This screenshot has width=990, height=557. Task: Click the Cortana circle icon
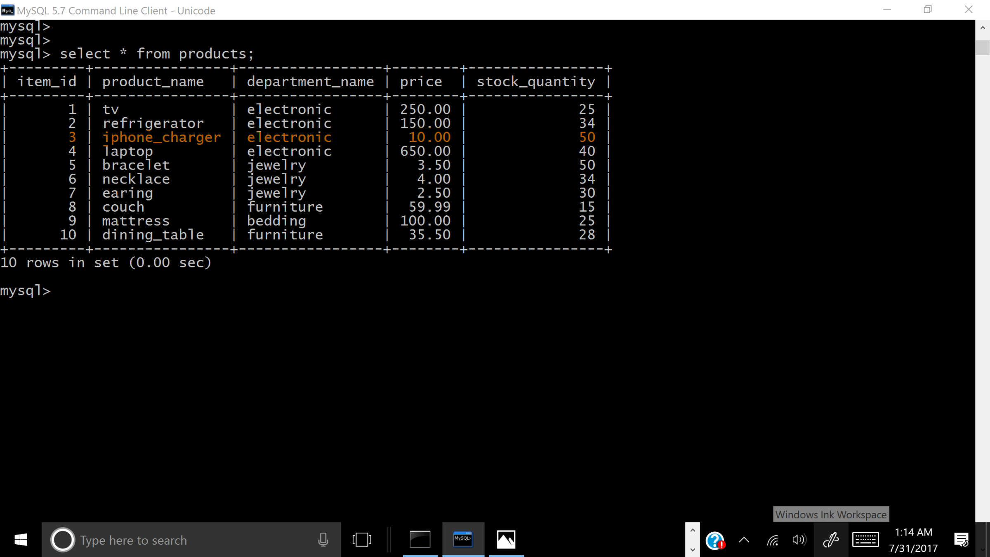coord(62,540)
